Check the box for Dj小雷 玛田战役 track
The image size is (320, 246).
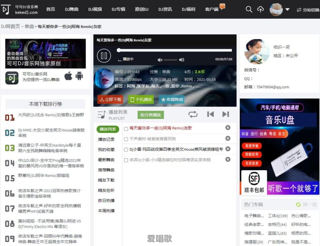[126, 150]
